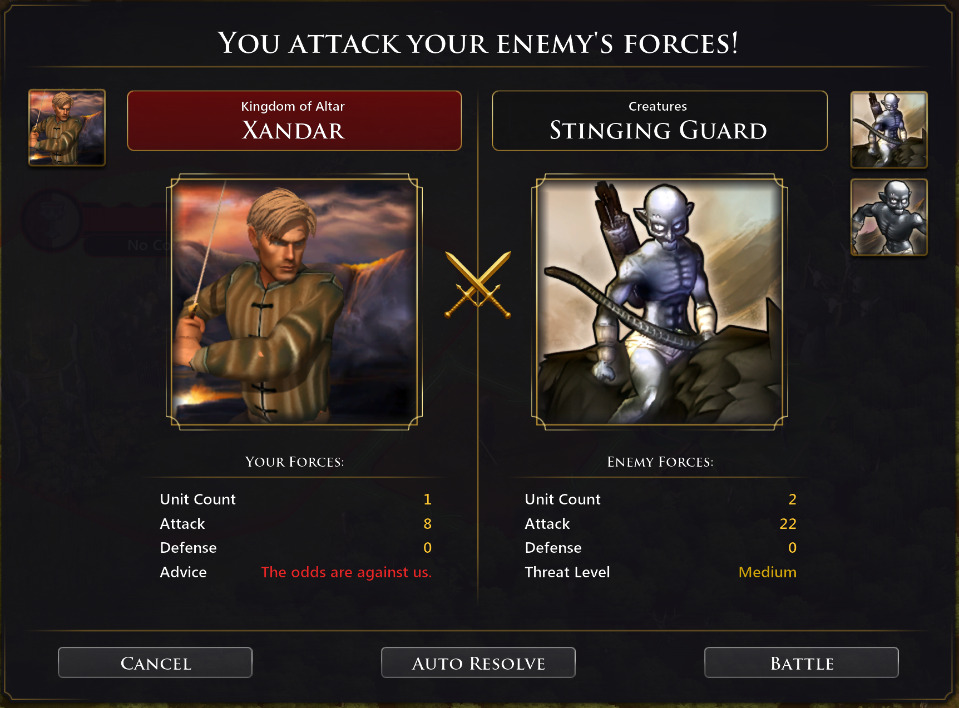
Task: Click your forces Attack value 8
Action: point(427,524)
